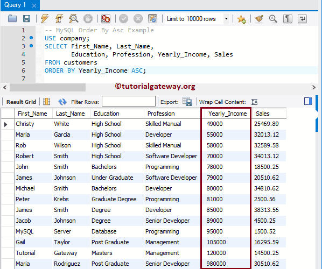
Task: Click the Result Grid label
Action: click(x=21, y=102)
